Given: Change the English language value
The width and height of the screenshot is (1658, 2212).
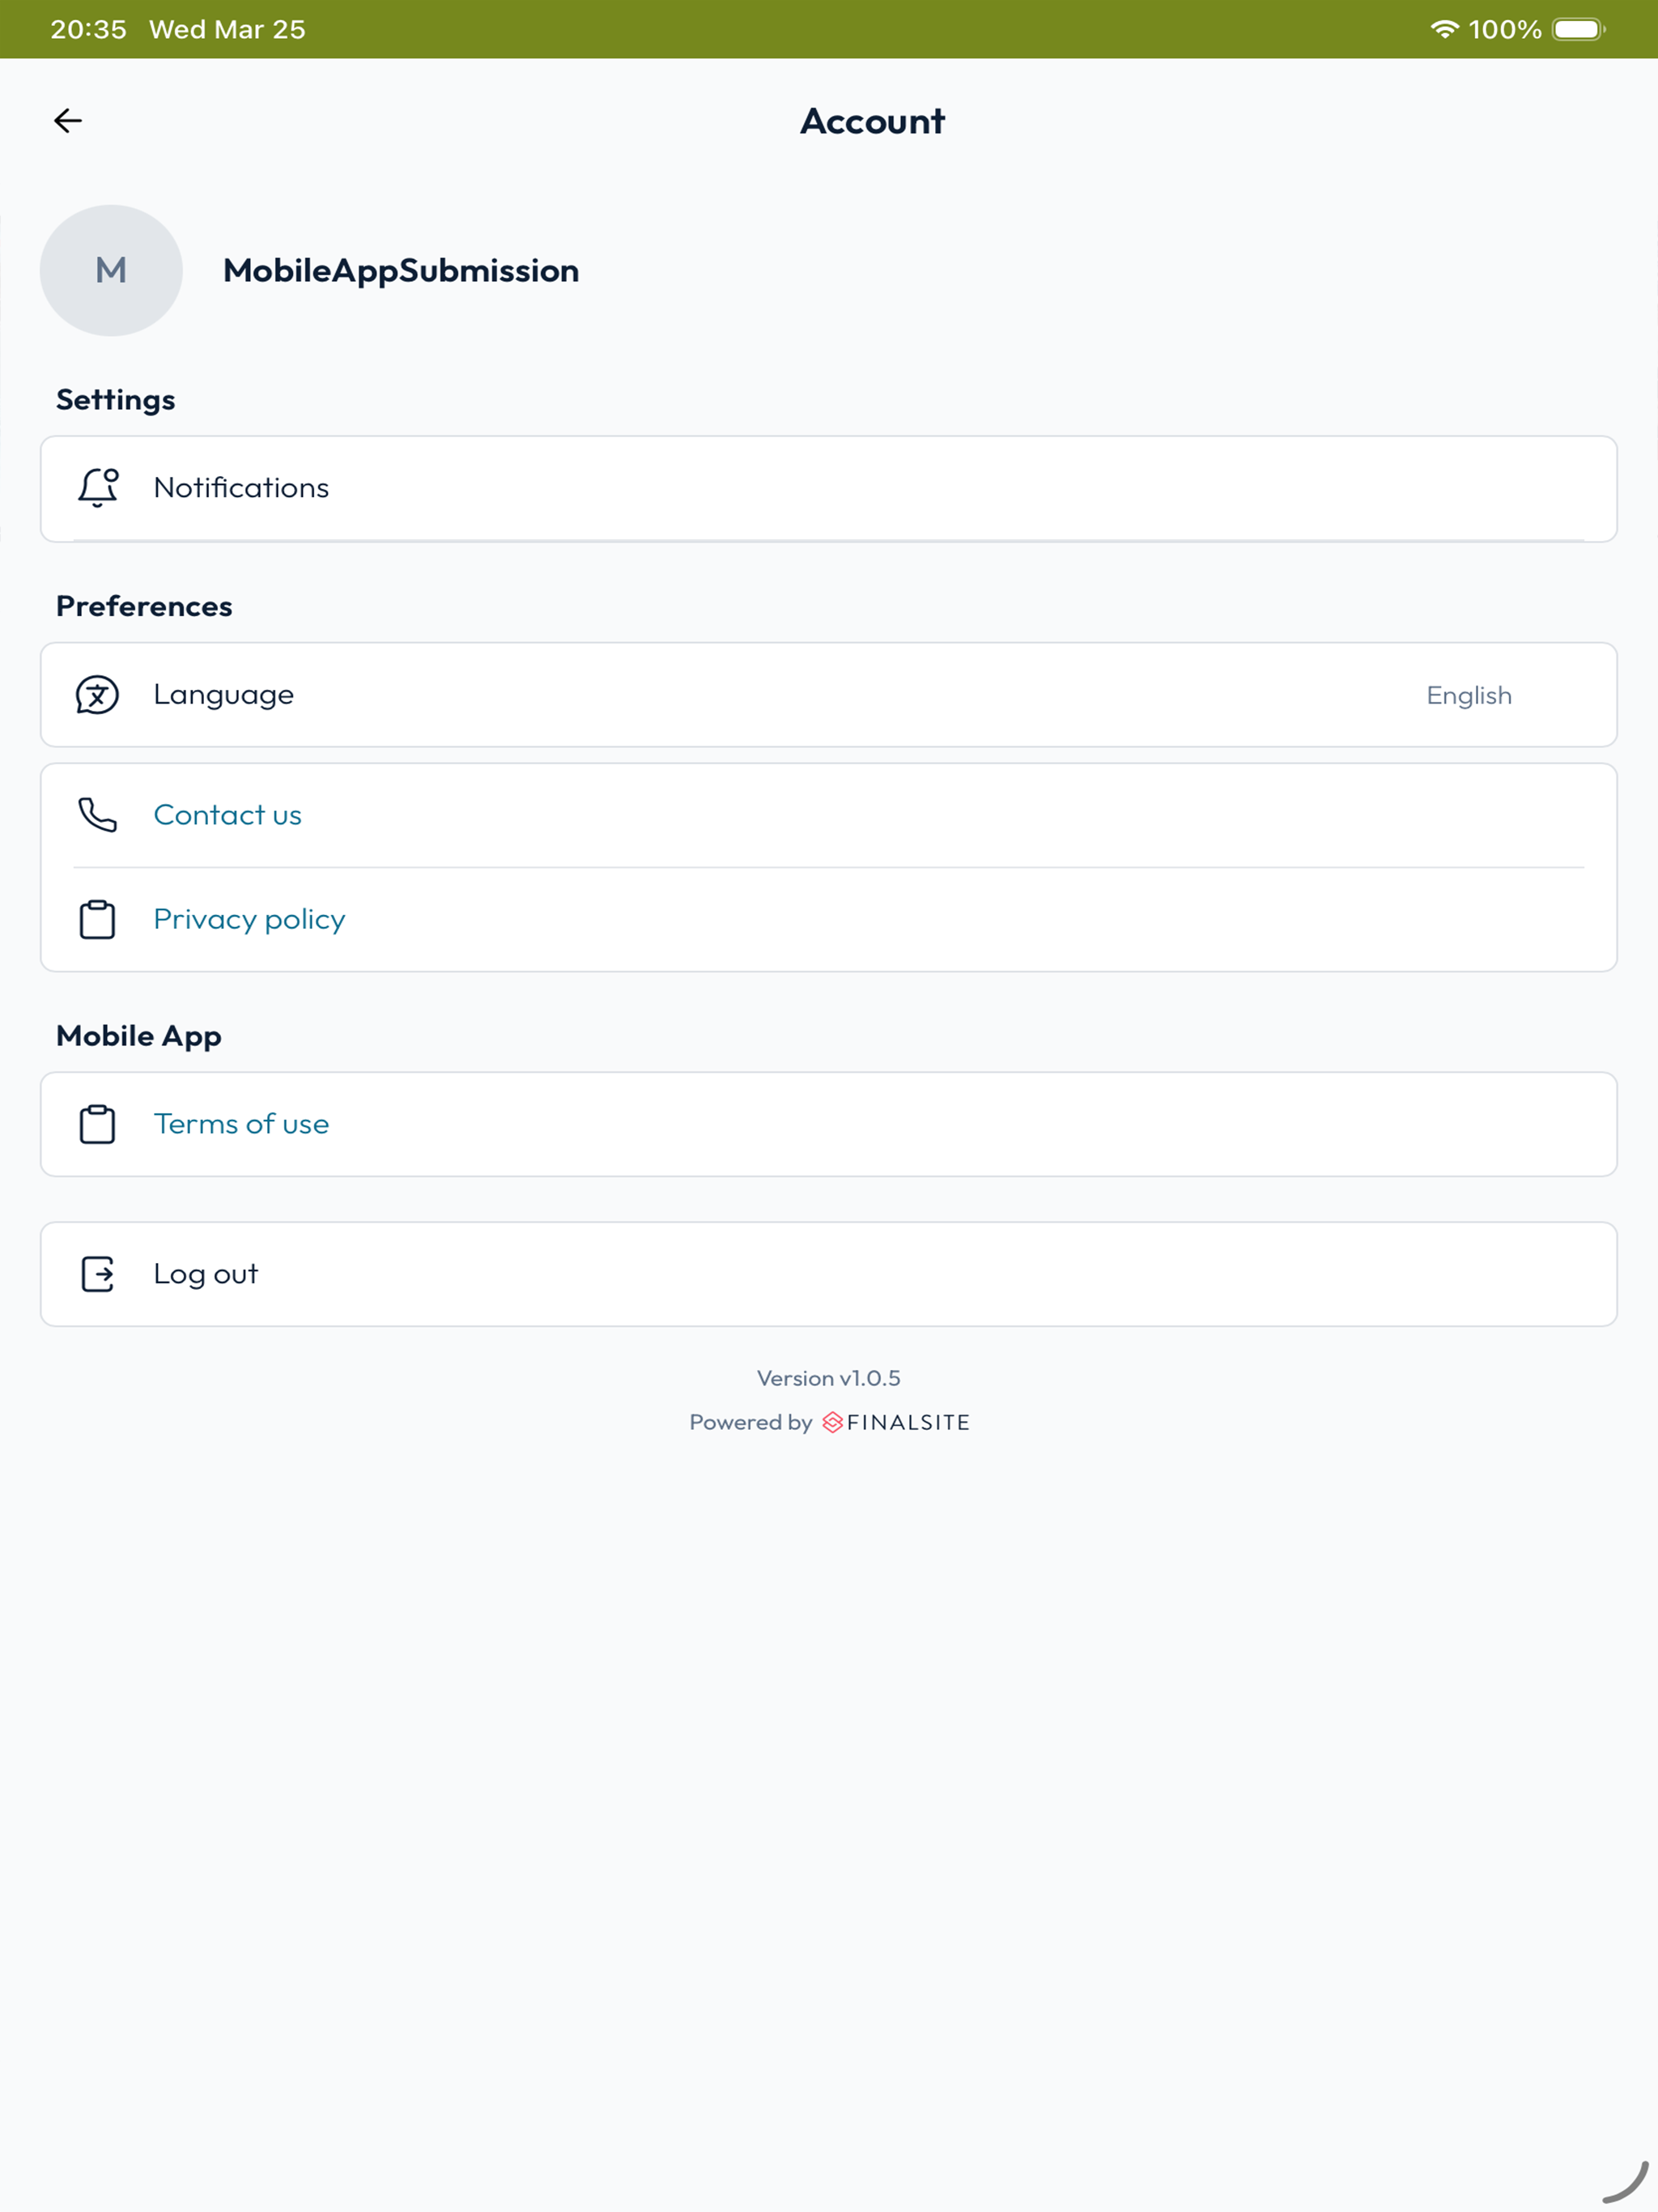Looking at the screenshot, I should point(1469,695).
